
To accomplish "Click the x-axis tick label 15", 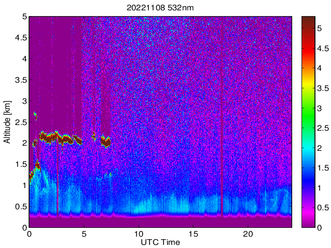I will tap(193, 234).
